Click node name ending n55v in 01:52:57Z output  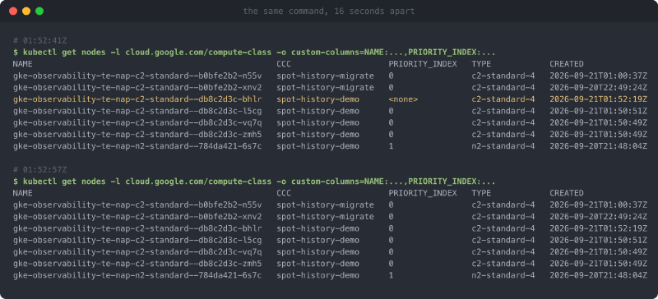pyautogui.click(x=137, y=205)
